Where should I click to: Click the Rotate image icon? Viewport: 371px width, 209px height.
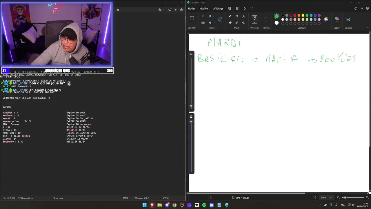[210, 16]
